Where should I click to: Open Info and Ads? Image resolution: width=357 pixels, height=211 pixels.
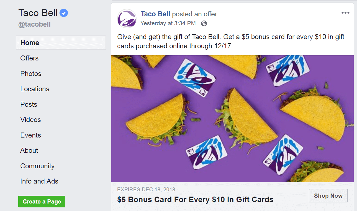(39, 181)
